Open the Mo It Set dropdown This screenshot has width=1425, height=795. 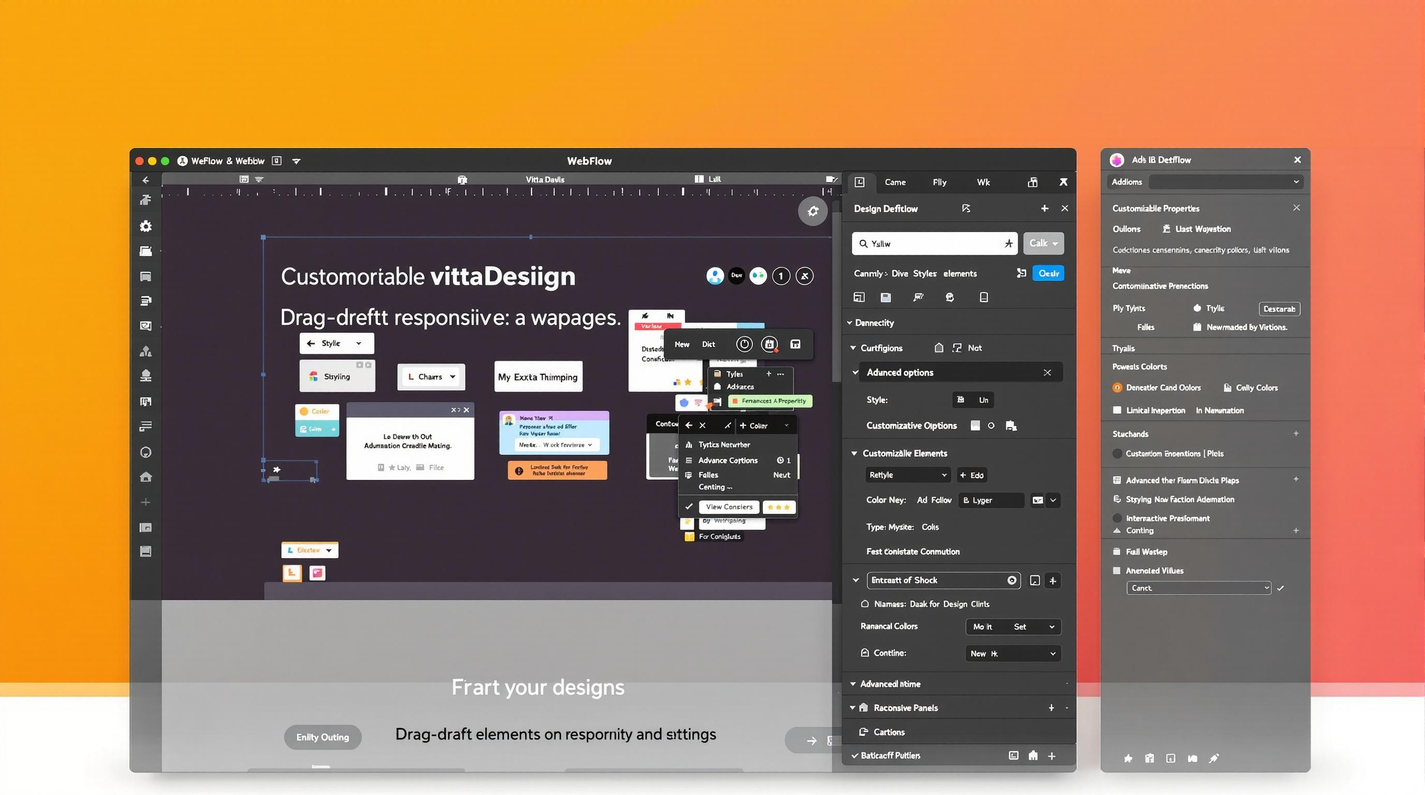pyautogui.click(x=1013, y=626)
